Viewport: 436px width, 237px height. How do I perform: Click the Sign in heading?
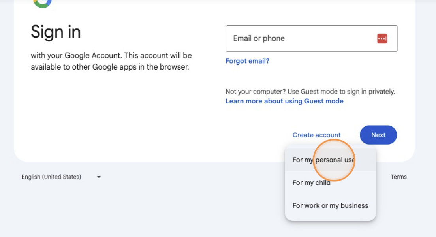pyautogui.click(x=56, y=32)
